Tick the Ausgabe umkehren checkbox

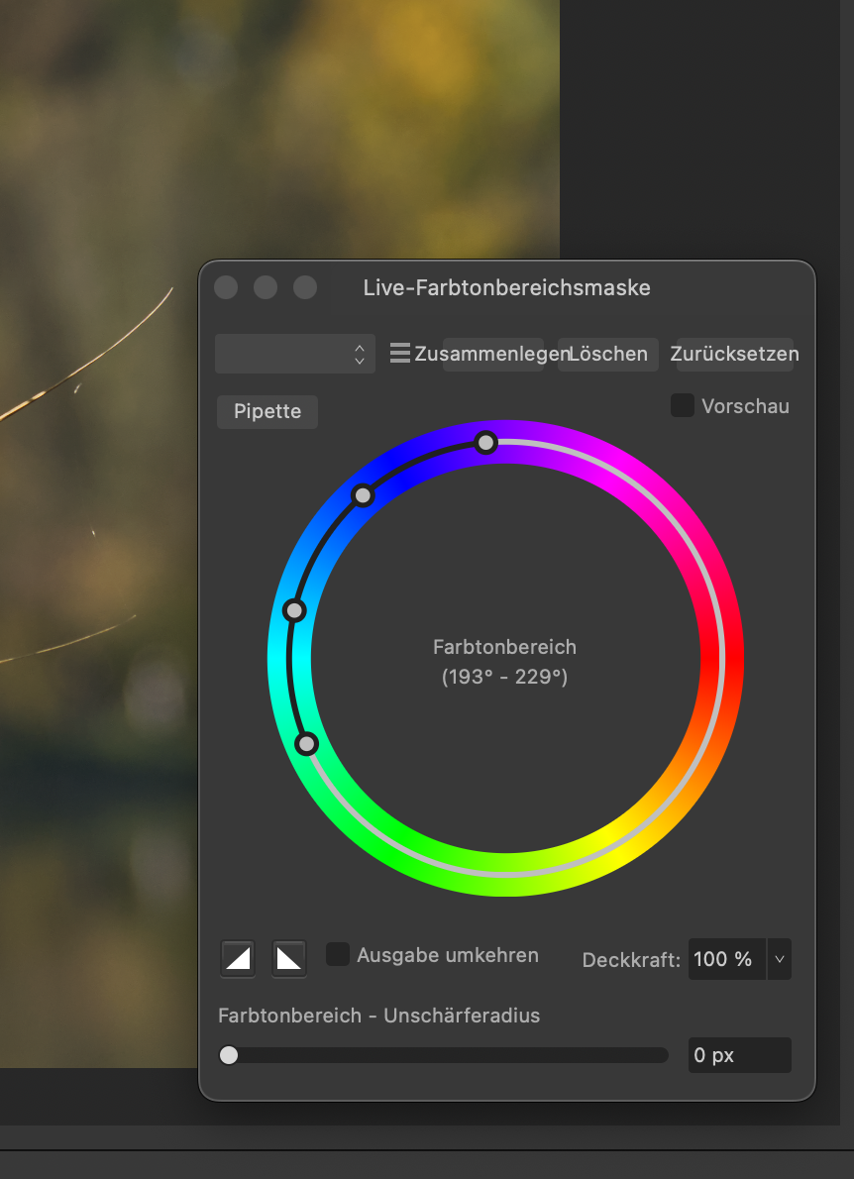337,954
